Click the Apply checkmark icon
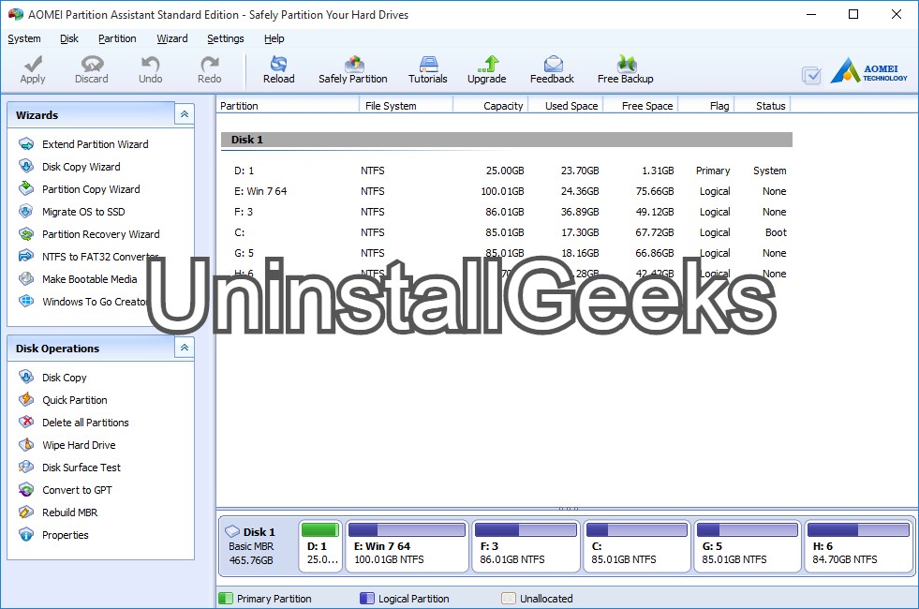Viewport: 919px width, 609px height. 33,64
